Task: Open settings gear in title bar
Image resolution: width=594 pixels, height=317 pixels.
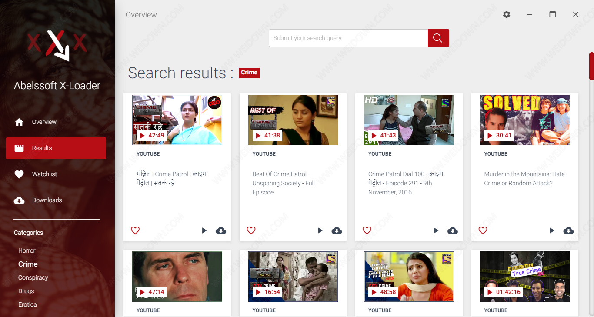Action: 507,14
